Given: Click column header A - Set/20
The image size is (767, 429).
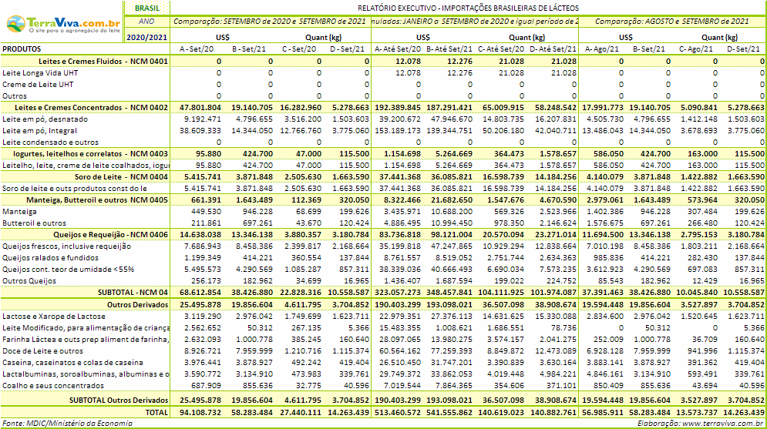Looking at the screenshot, I should pyautogui.click(x=197, y=49).
